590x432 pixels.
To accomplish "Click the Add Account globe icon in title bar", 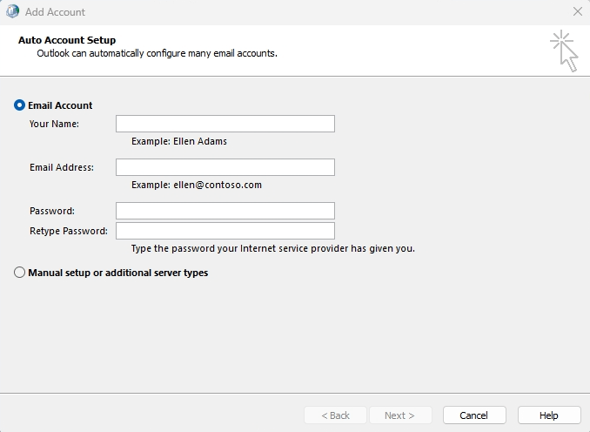I will click(x=12, y=12).
